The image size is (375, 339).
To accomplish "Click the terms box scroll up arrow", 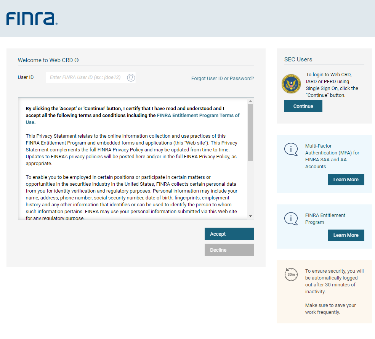I will click(250, 101).
